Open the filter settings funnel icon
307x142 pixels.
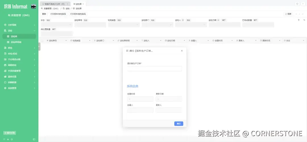(x=298, y=20)
